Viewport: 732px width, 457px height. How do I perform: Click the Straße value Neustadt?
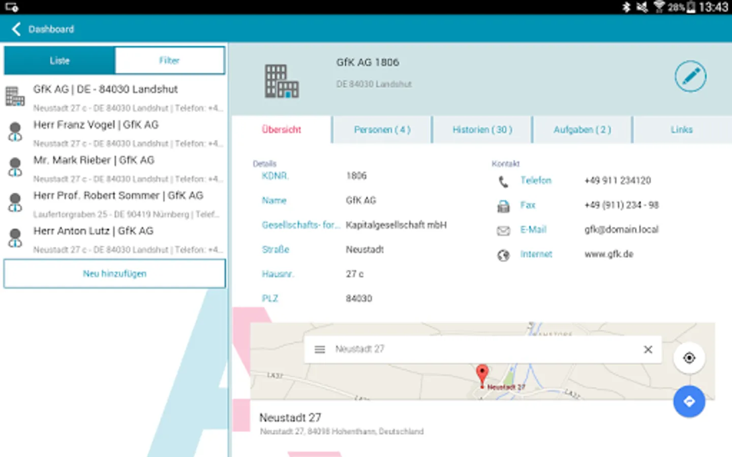coord(365,249)
